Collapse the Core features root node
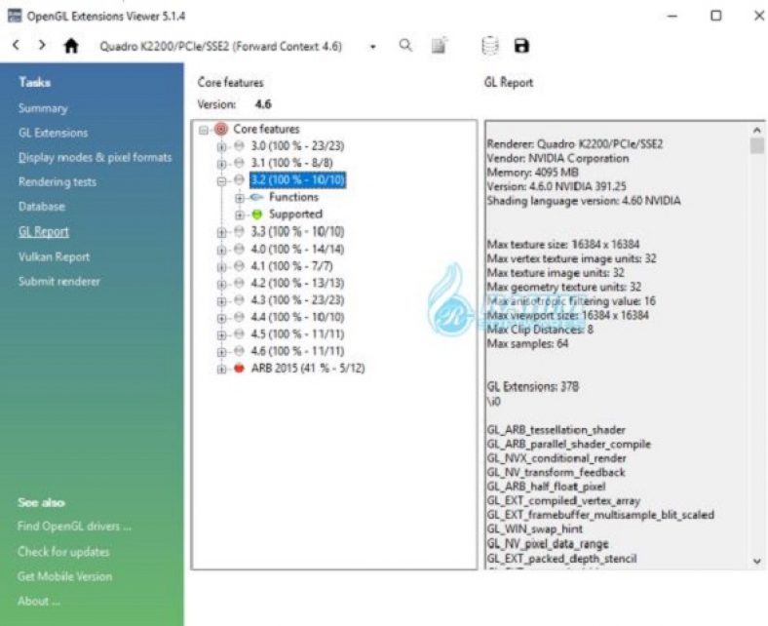 click(204, 130)
